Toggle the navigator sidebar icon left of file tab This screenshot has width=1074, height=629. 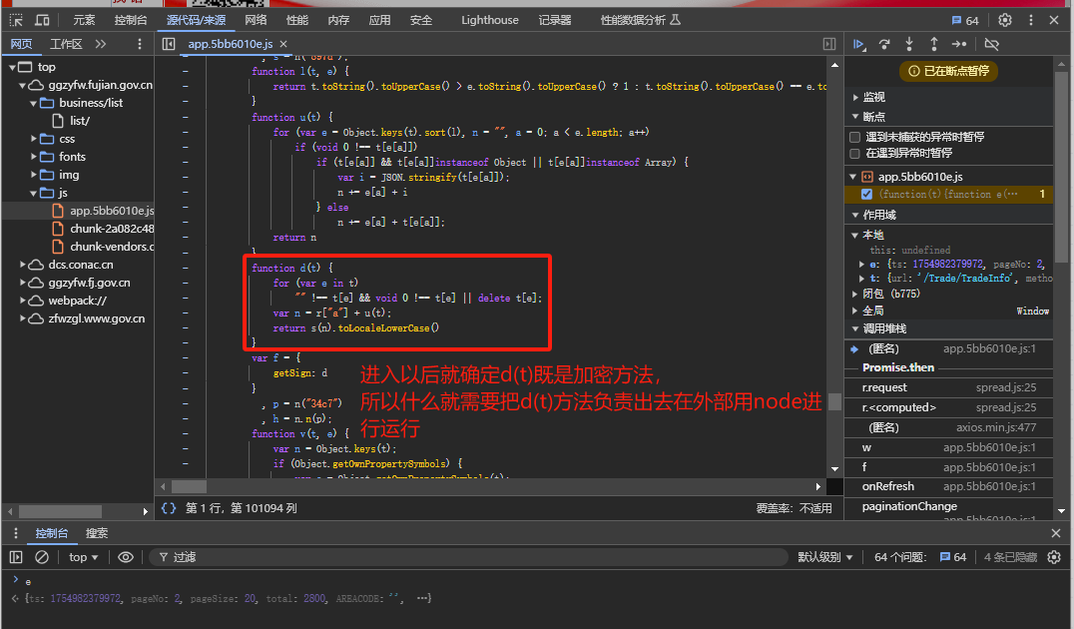pyautogui.click(x=169, y=44)
